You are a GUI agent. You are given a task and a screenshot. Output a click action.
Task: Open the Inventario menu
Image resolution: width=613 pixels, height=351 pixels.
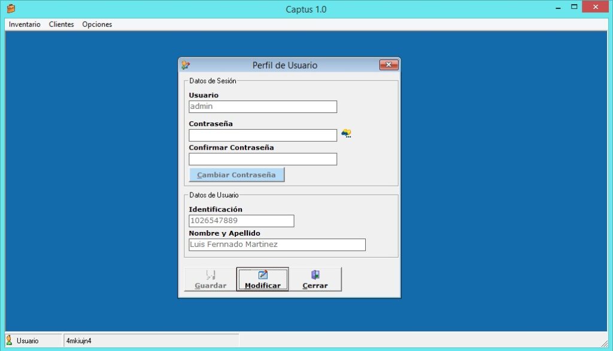point(25,25)
